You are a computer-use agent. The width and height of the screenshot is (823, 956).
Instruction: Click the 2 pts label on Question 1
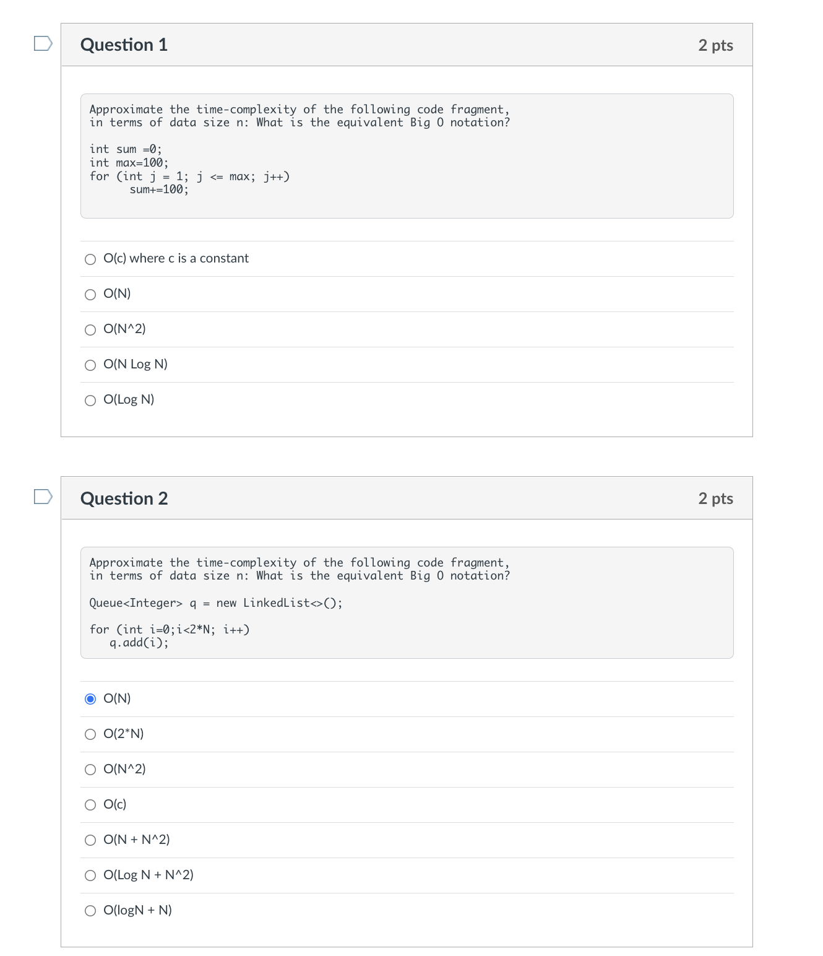pos(715,44)
